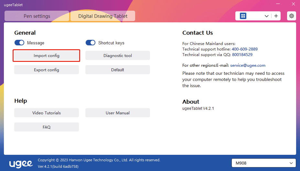300x171 pixels.
Task: Expand the application list dropdown arrow
Action: pos(266,16)
